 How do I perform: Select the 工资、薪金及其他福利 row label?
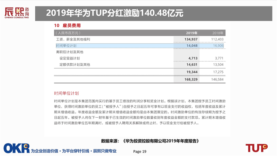[x=73, y=39]
